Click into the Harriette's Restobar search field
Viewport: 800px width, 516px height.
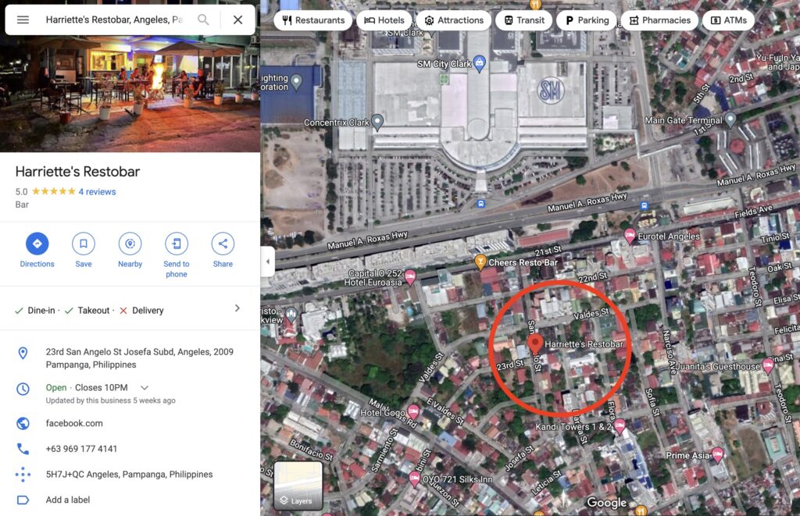pyautogui.click(x=114, y=20)
